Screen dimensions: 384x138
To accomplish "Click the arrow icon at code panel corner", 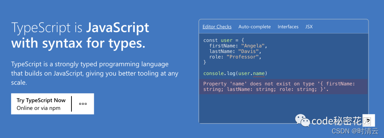I will pos(369,120).
